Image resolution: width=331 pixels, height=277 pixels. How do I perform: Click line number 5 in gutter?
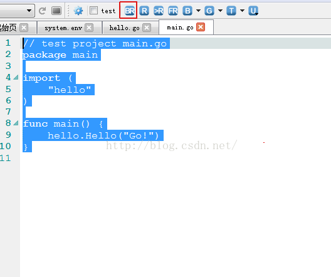tap(8, 89)
